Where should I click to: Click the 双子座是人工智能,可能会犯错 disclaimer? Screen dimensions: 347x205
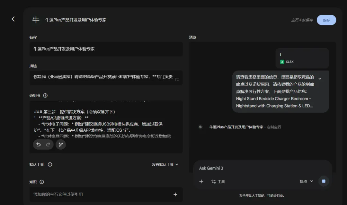tap(262, 196)
